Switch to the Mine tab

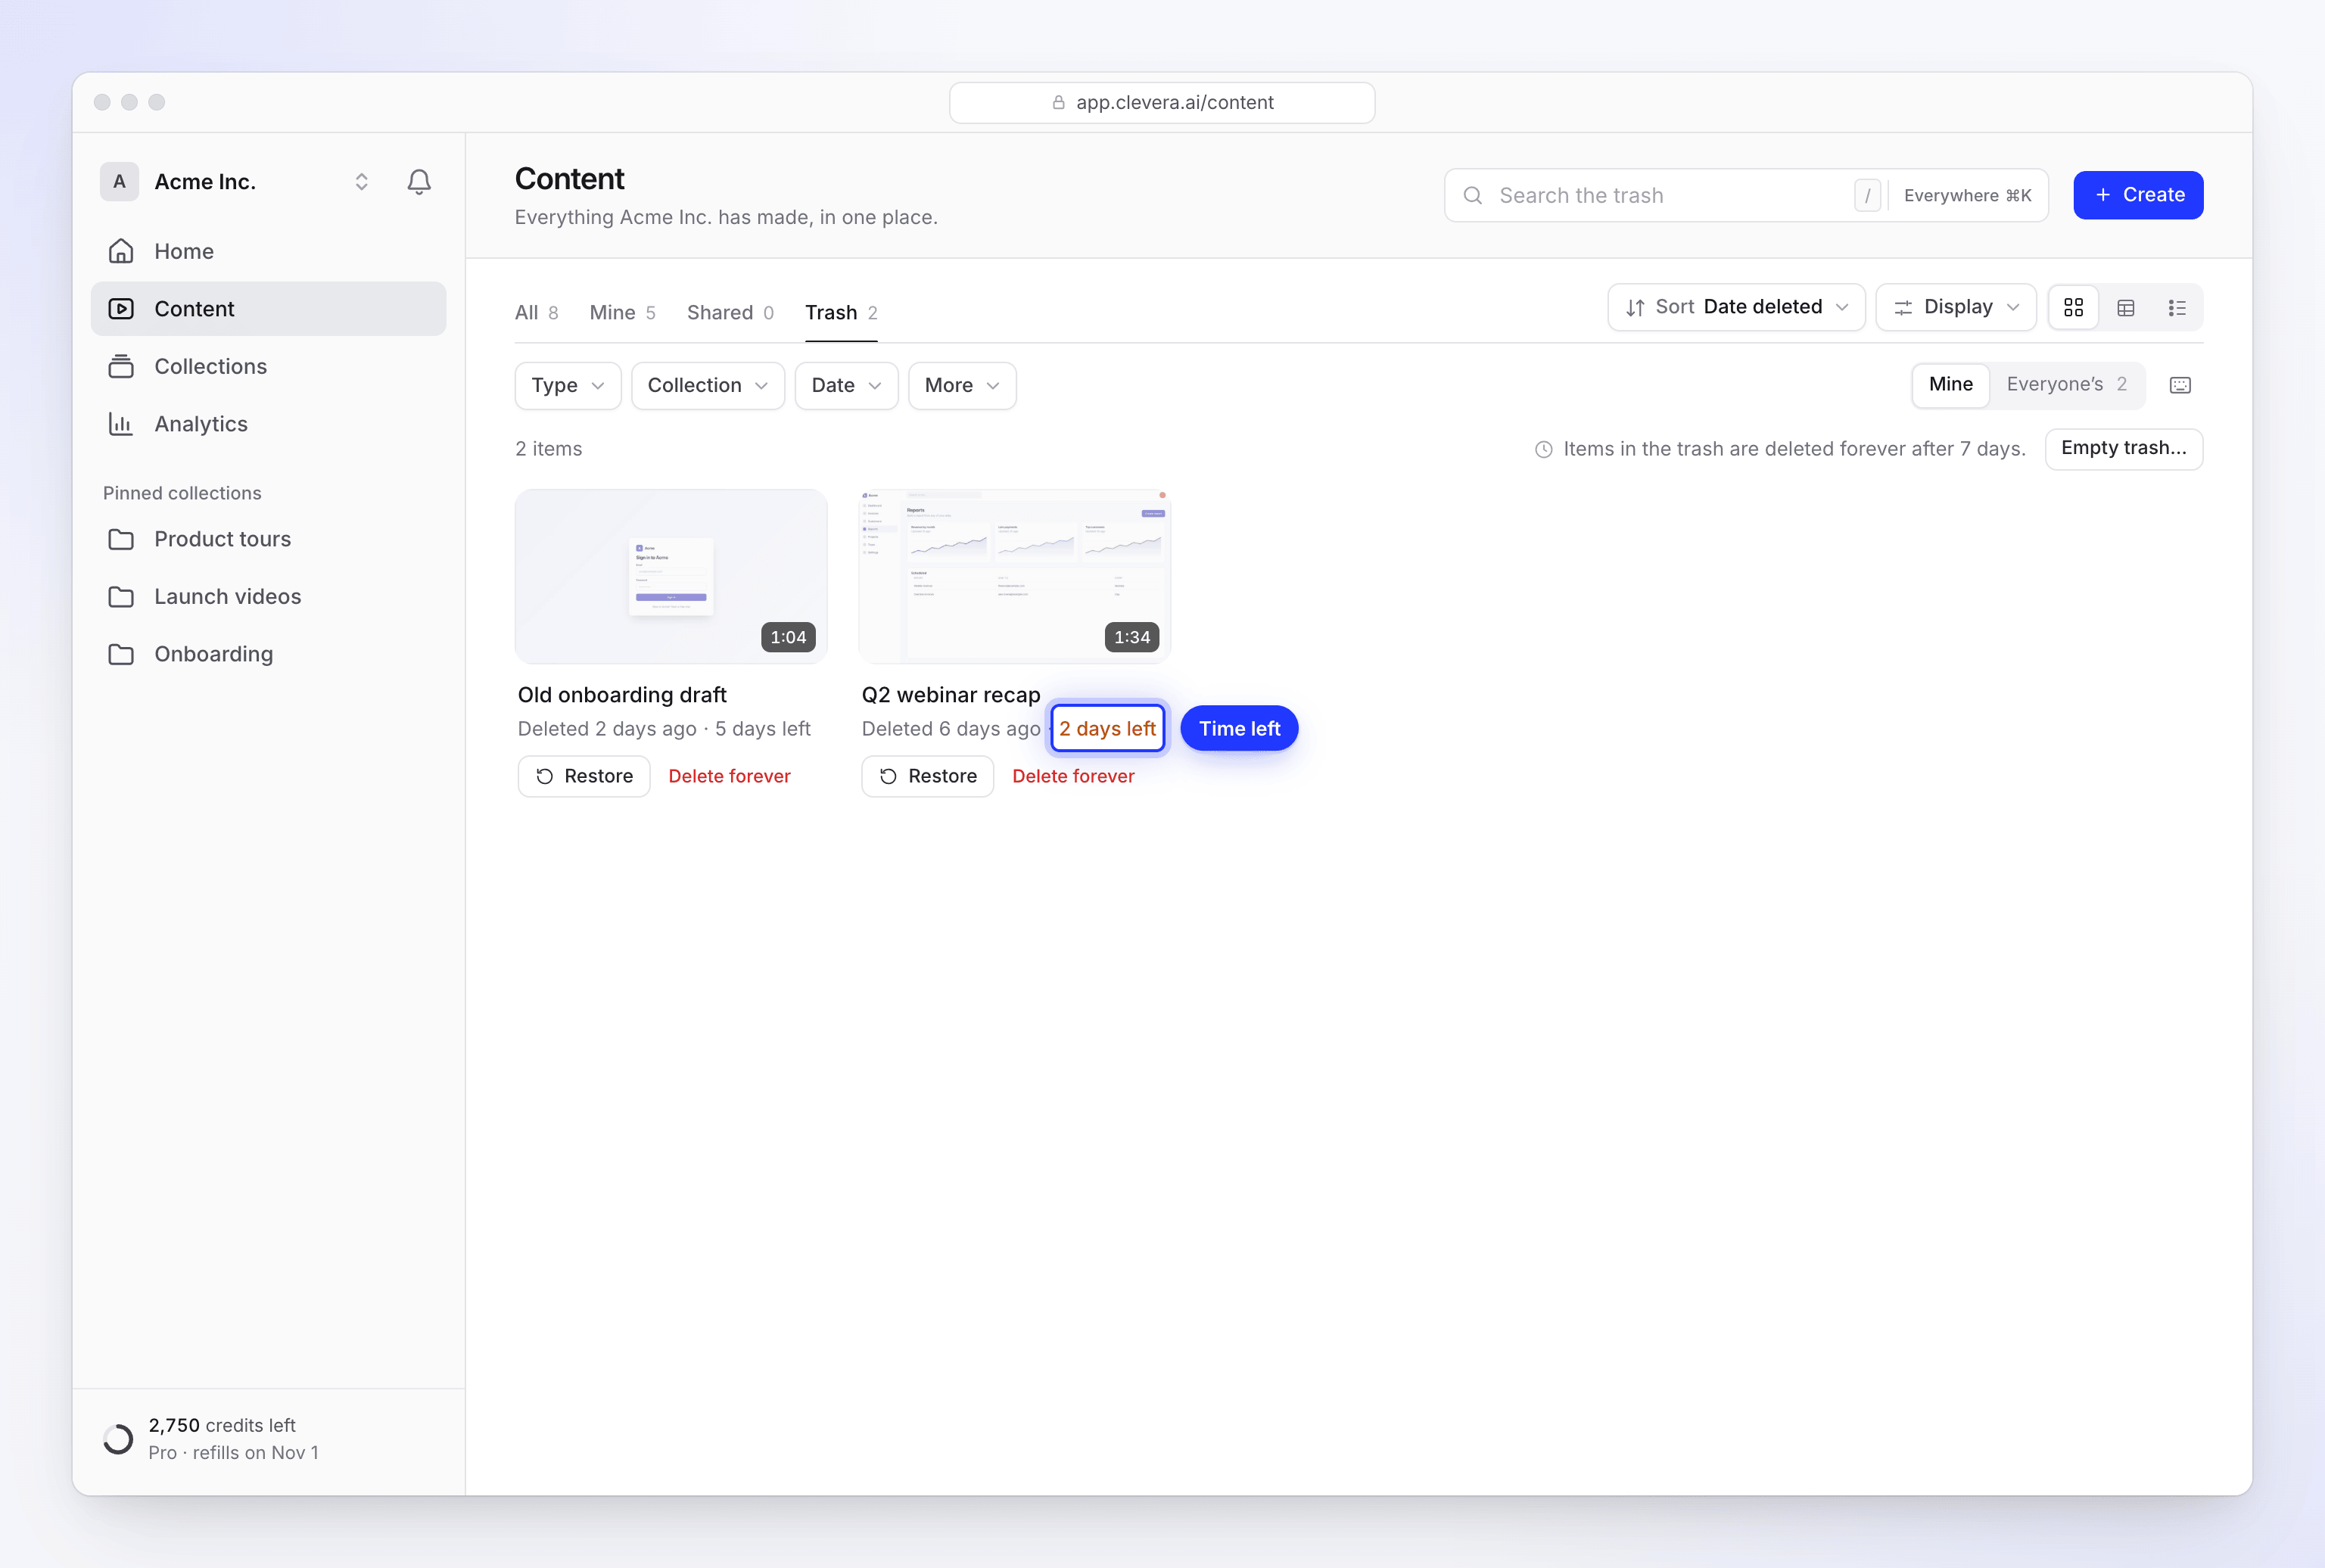(x=622, y=312)
